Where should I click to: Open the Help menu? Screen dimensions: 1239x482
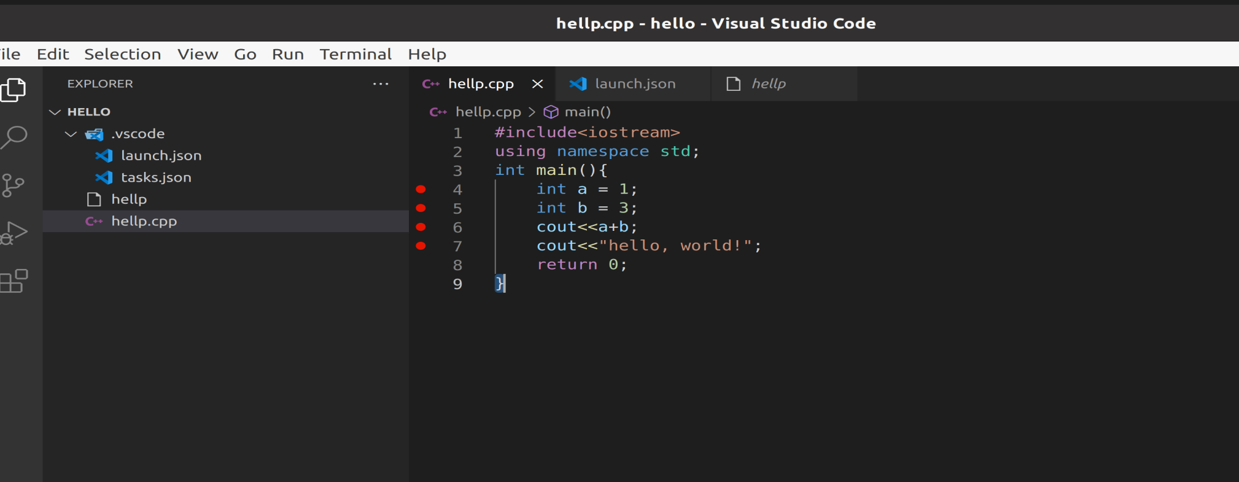tap(427, 54)
